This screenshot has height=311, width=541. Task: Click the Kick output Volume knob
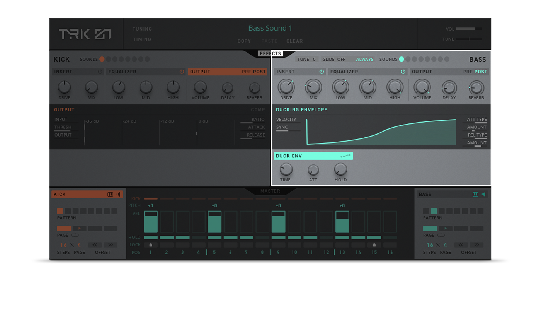[200, 87]
